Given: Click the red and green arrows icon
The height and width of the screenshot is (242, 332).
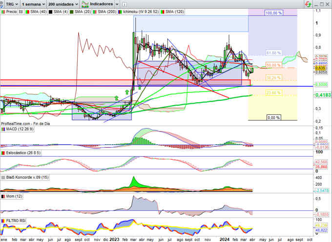Looking at the screenshot, I should pyautogui.click(x=308, y=4).
